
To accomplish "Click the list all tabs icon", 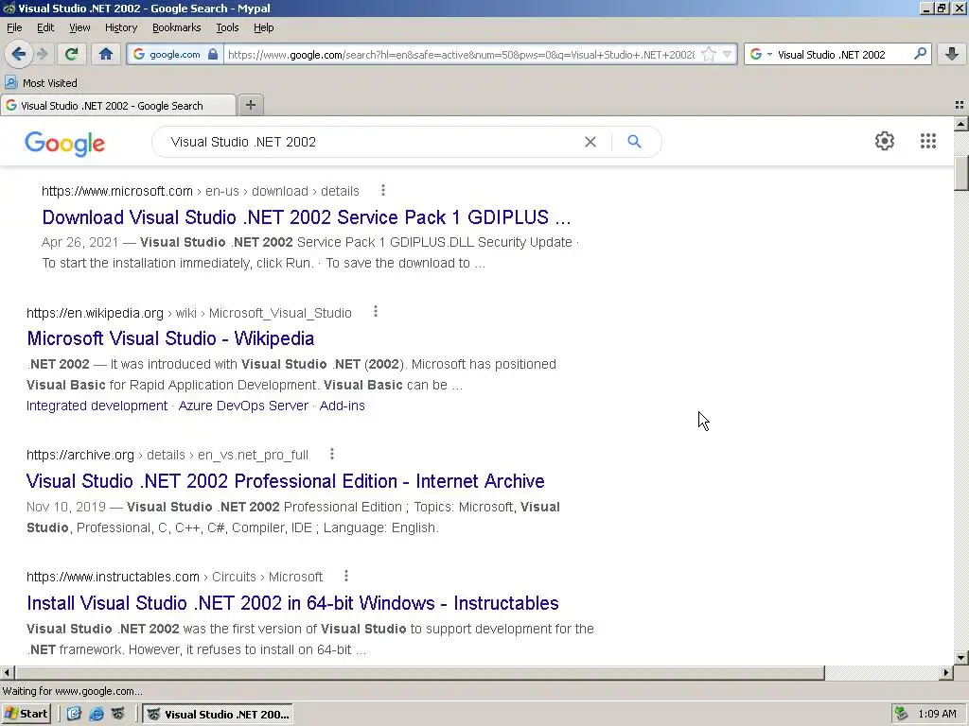I will tap(960, 105).
